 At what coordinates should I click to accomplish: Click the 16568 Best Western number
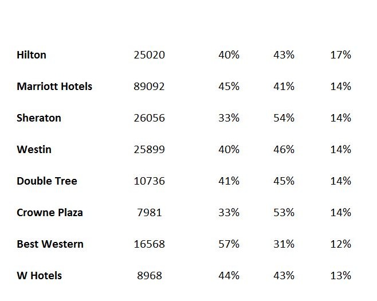(x=150, y=244)
